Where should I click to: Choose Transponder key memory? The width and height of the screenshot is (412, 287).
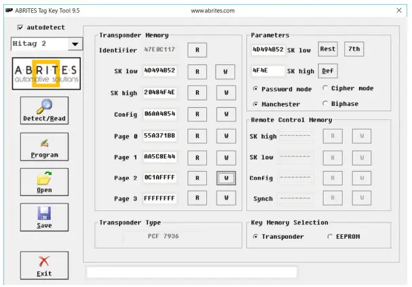255,236
